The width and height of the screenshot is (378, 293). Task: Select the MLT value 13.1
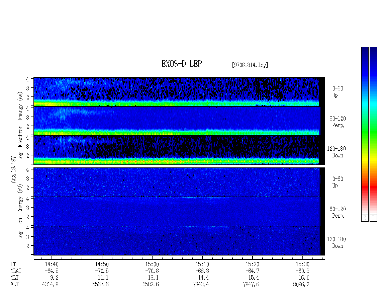coord(153,278)
